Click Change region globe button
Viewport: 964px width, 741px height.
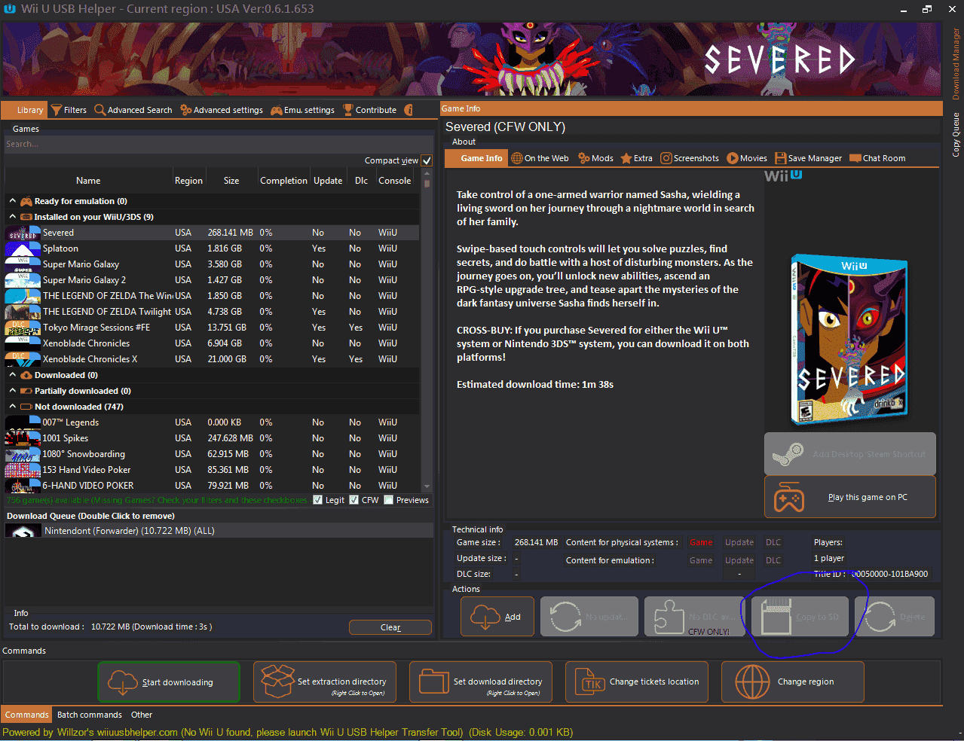(793, 682)
